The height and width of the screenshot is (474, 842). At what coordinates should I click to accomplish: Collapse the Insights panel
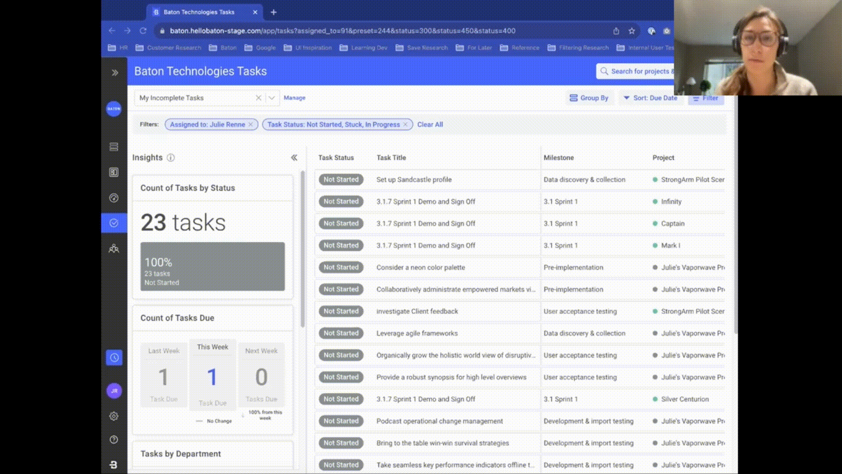point(294,158)
